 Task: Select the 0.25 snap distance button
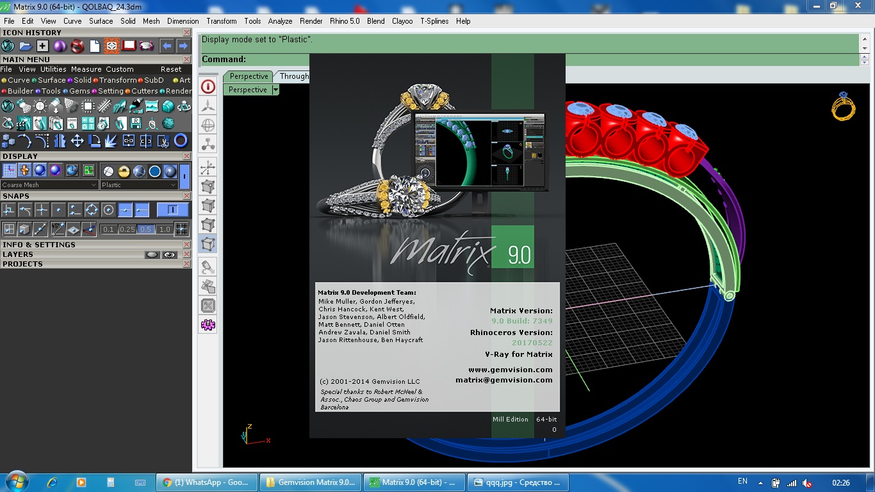(127, 229)
